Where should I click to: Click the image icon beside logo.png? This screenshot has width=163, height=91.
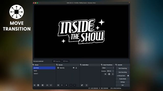coord(58,68)
